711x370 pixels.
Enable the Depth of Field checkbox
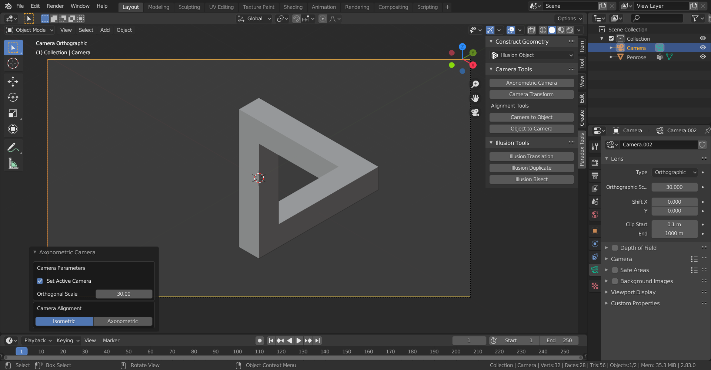pyautogui.click(x=615, y=248)
